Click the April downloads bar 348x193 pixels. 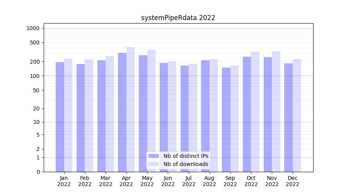[131, 109]
